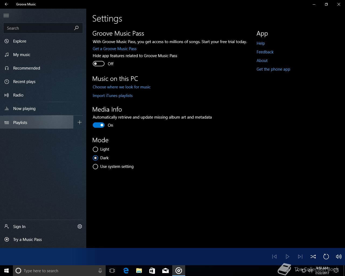Viewport: 345px width, 276px height.
Task: Click Import iTunes playlists link
Action: pos(113,96)
